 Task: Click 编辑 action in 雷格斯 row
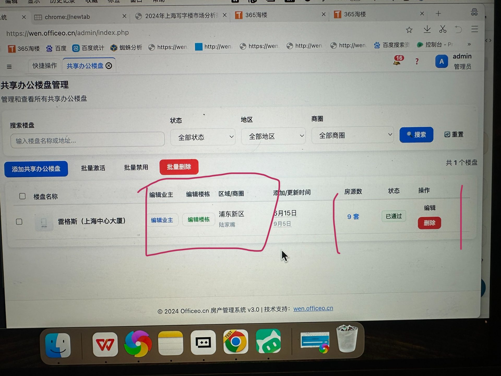(x=430, y=208)
